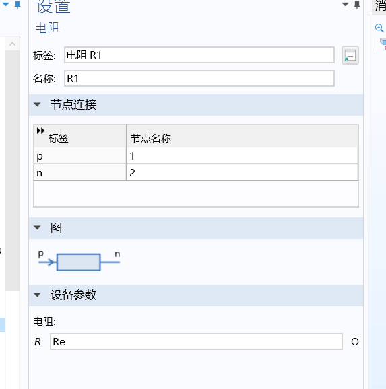Click the 名称 field containing R1

[199, 78]
